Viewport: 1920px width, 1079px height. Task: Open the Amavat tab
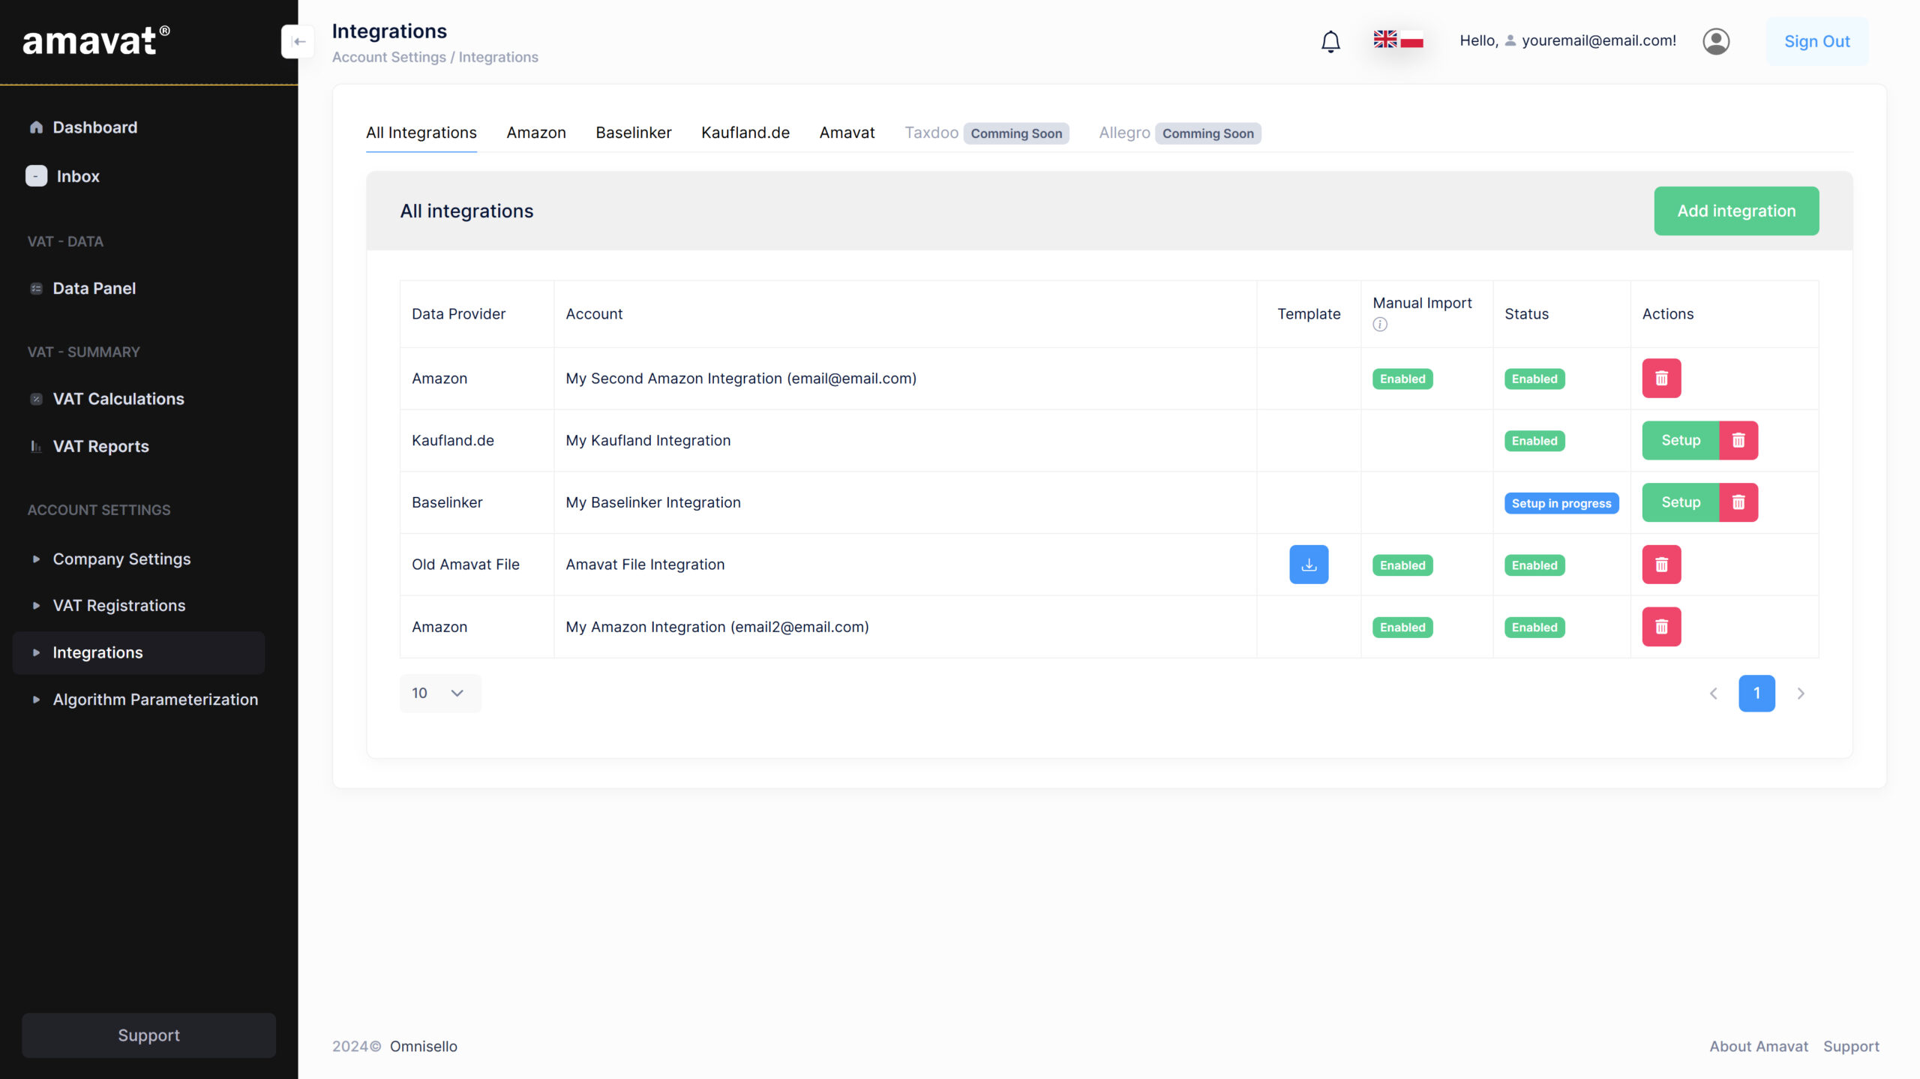pos(847,133)
